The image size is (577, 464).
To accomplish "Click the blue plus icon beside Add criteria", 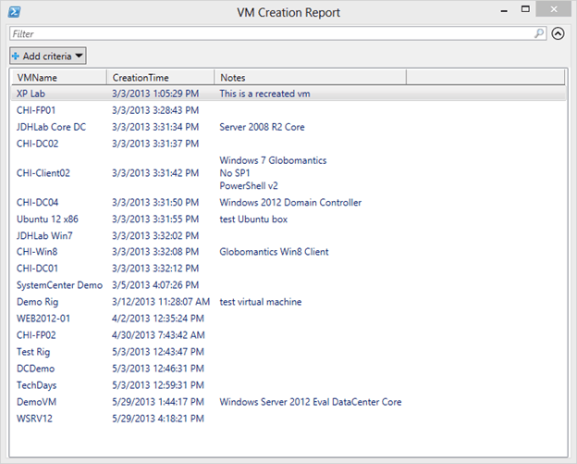I will (16, 56).
